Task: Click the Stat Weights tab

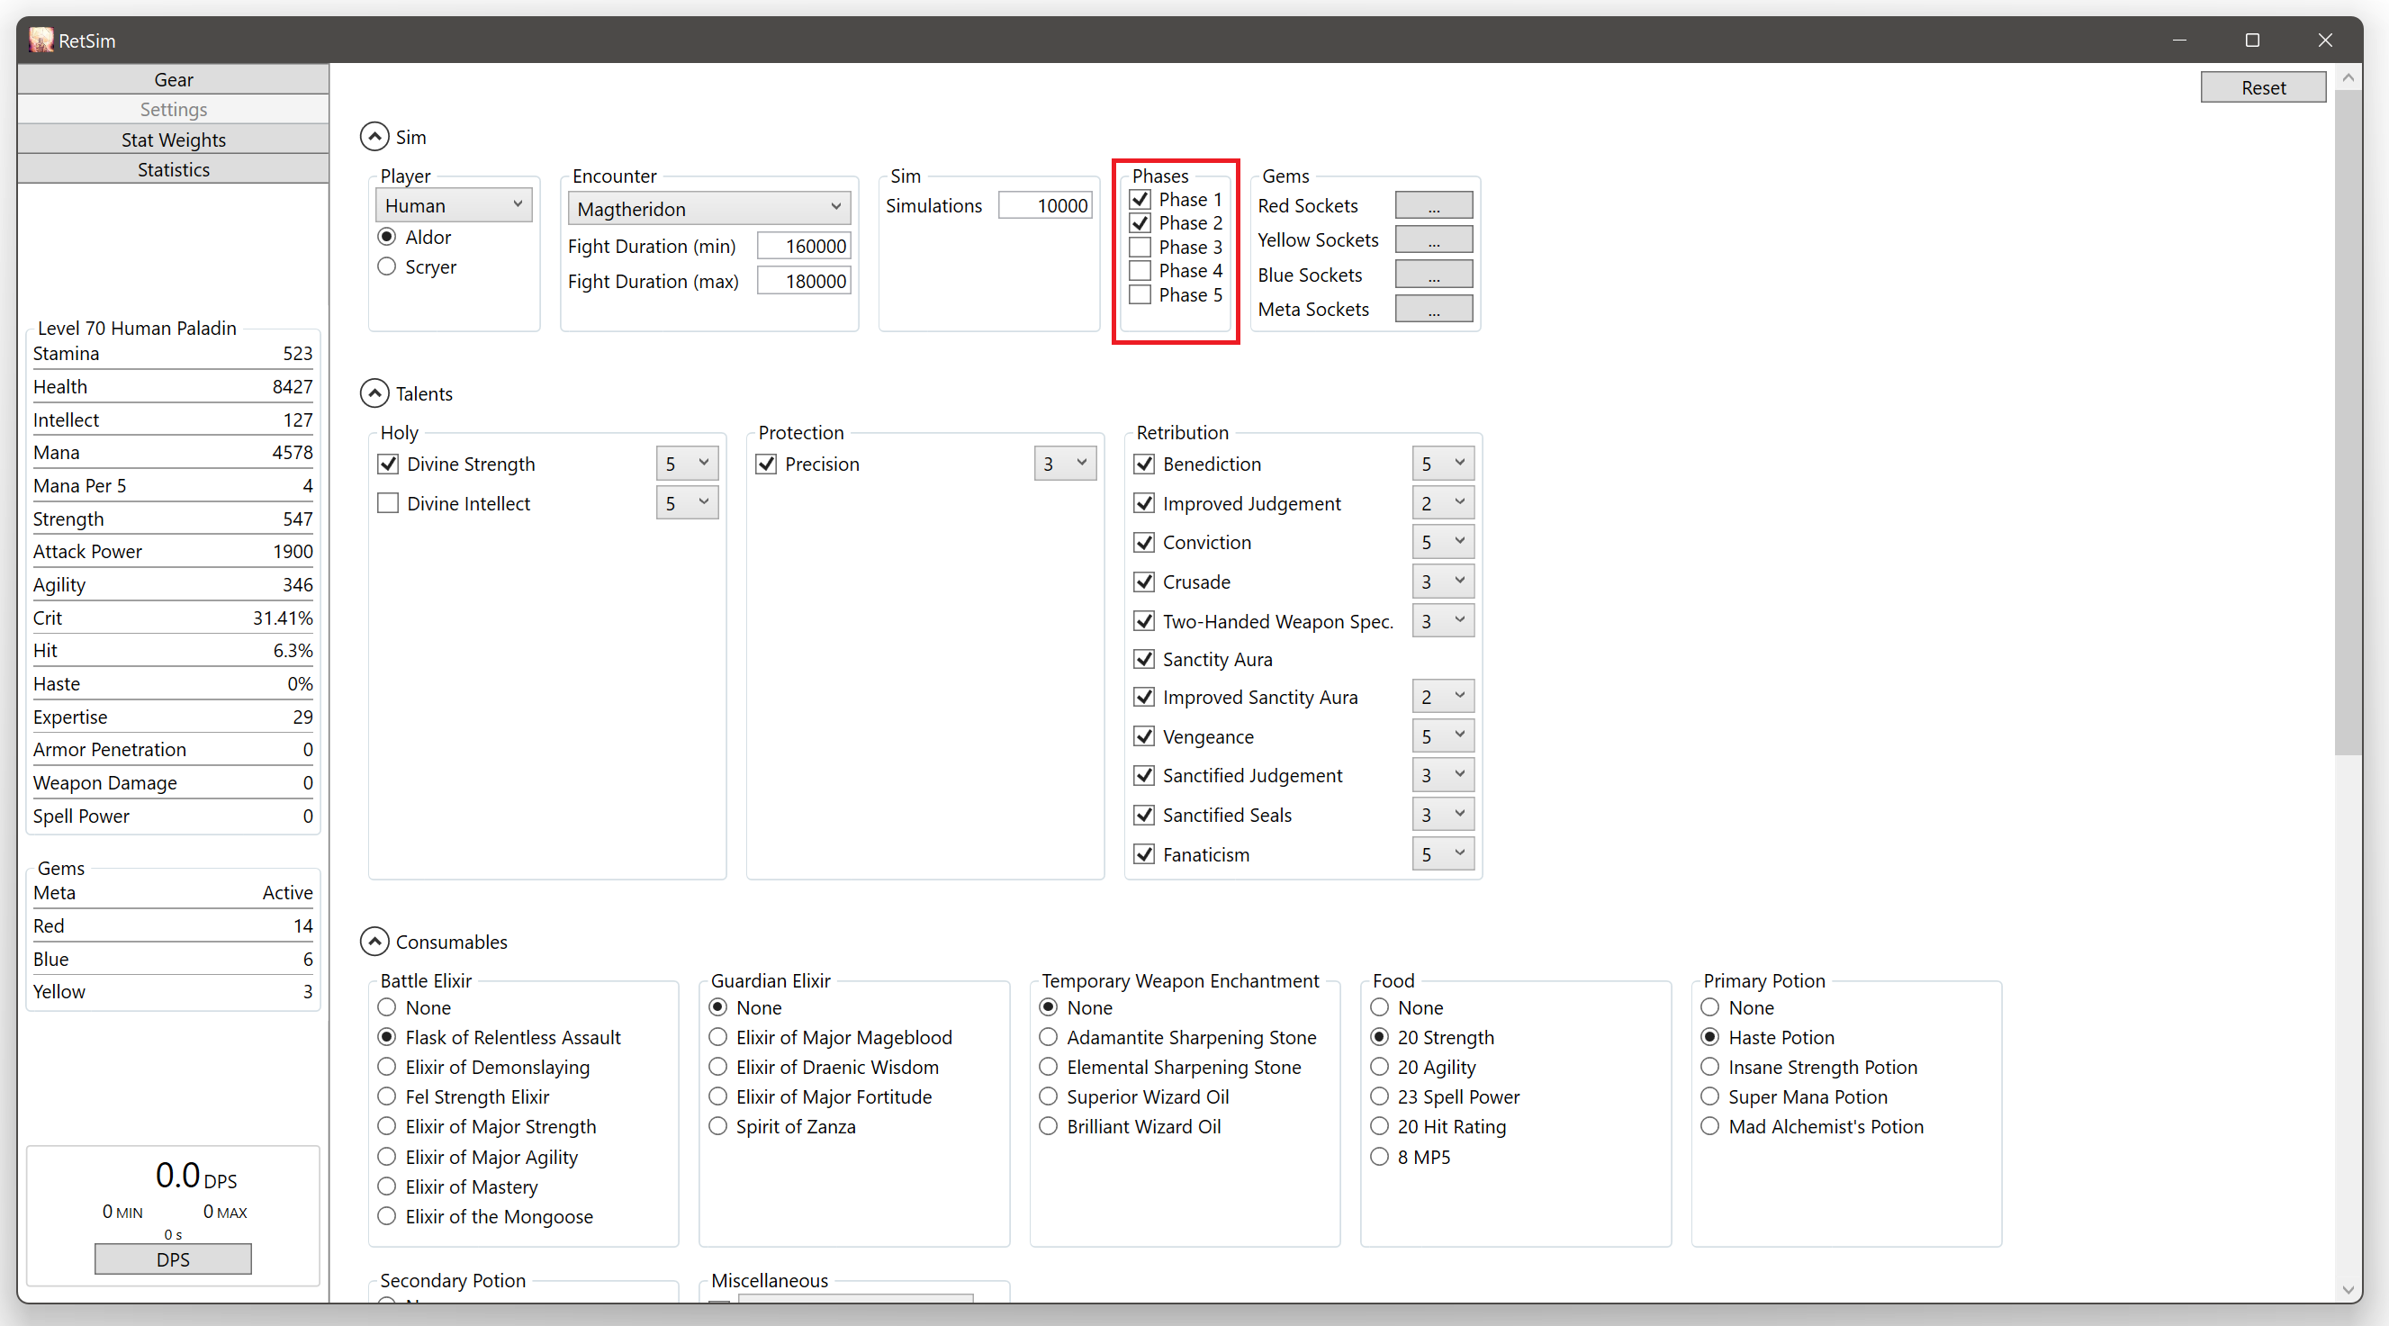Action: (171, 139)
